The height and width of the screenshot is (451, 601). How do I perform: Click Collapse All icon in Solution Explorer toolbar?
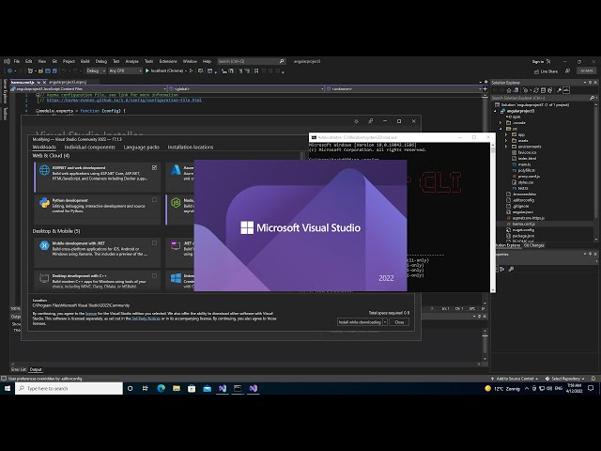[543, 90]
